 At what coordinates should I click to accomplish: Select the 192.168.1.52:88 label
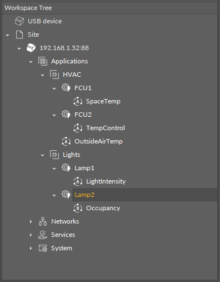point(64,48)
